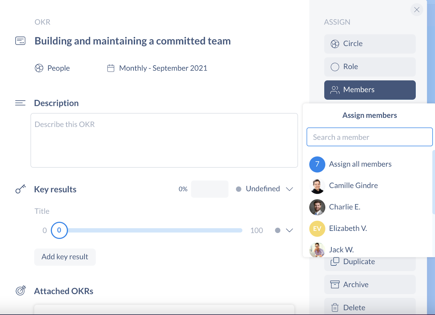The image size is (435, 315).
Task: Click Camille Gindre's avatar
Action: pyautogui.click(x=317, y=186)
